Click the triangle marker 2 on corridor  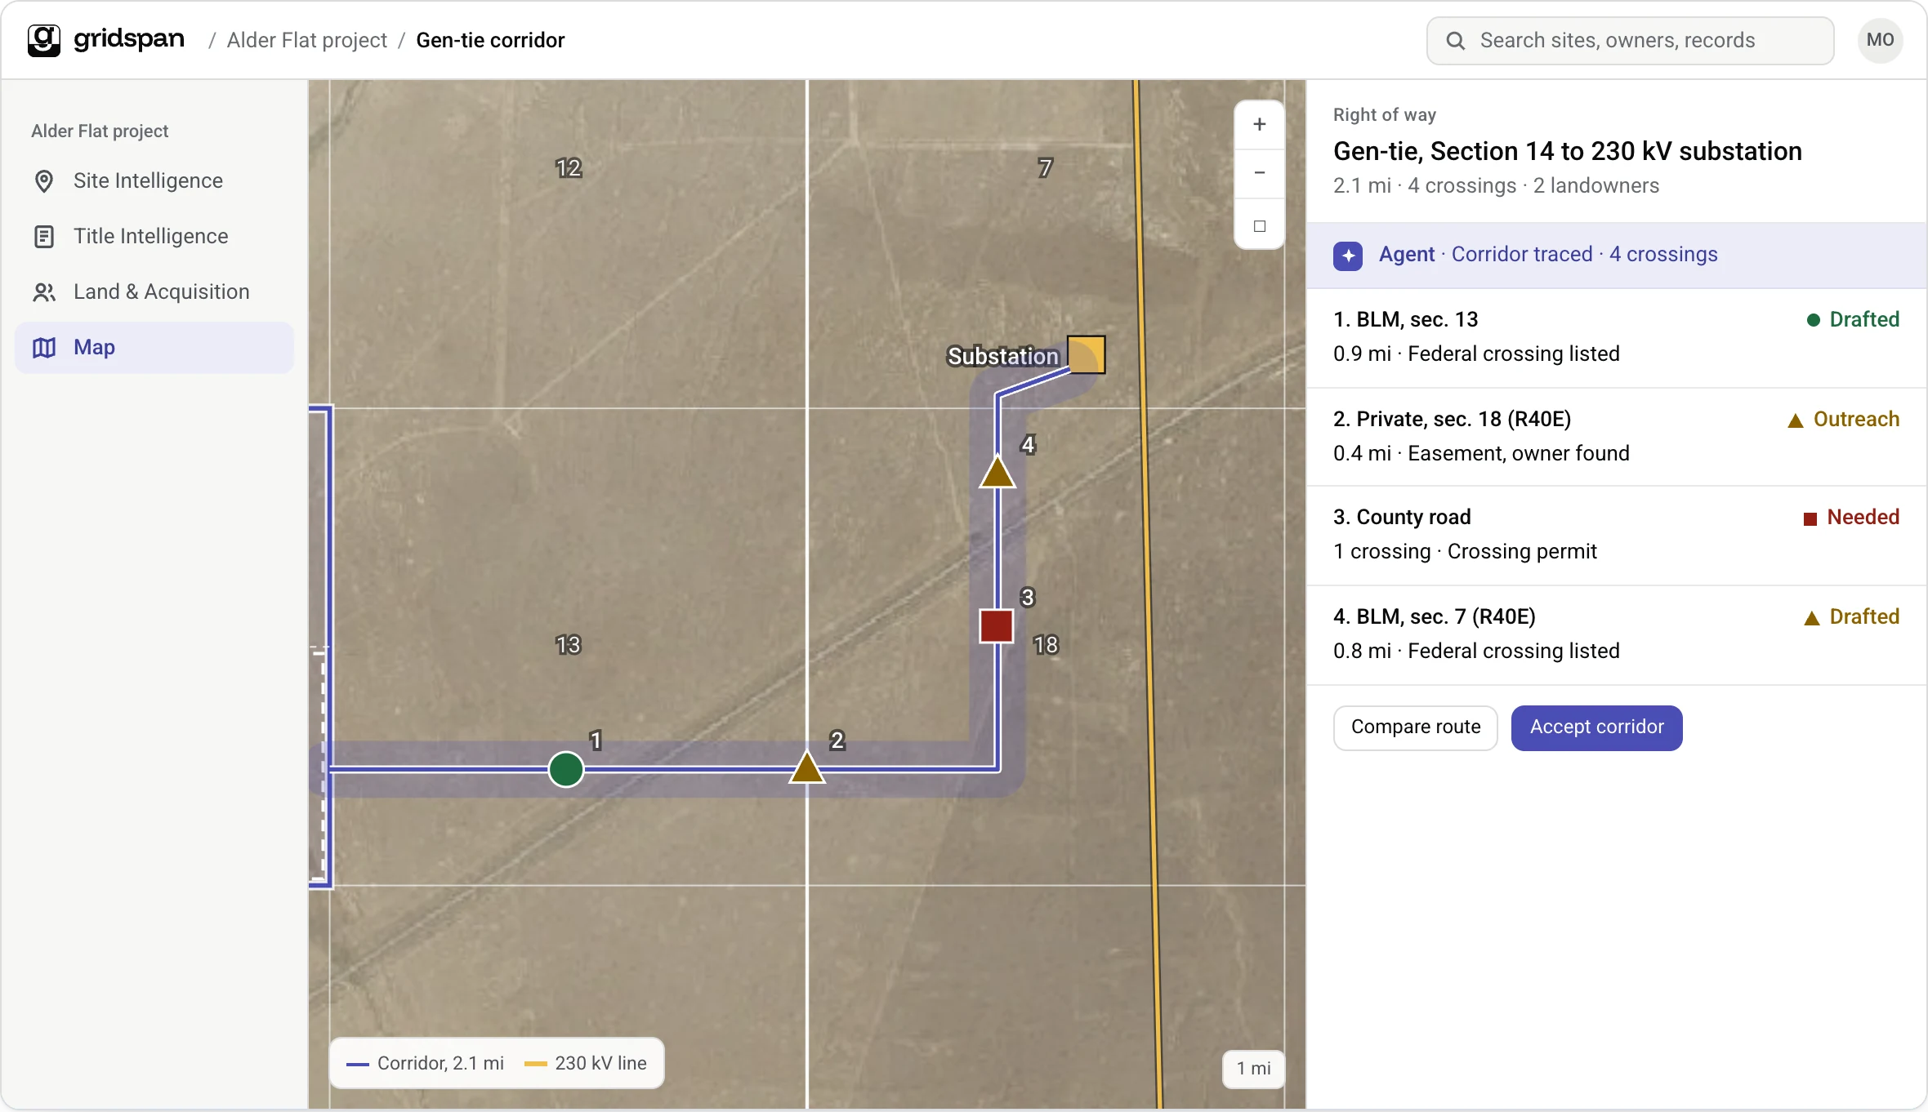pyautogui.click(x=806, y=768)
